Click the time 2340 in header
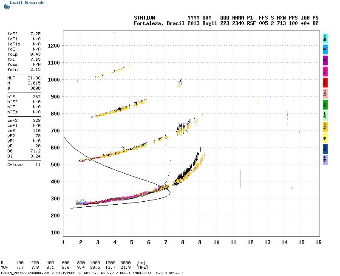Viewport: 340px width, 276px height. click(x=238, y=23)
